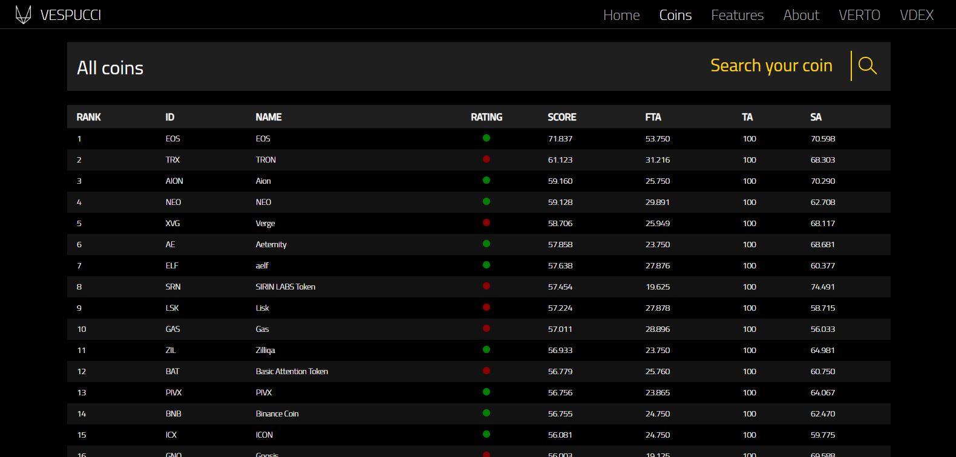Click the green rating dot for aelf

pos(486,265)
